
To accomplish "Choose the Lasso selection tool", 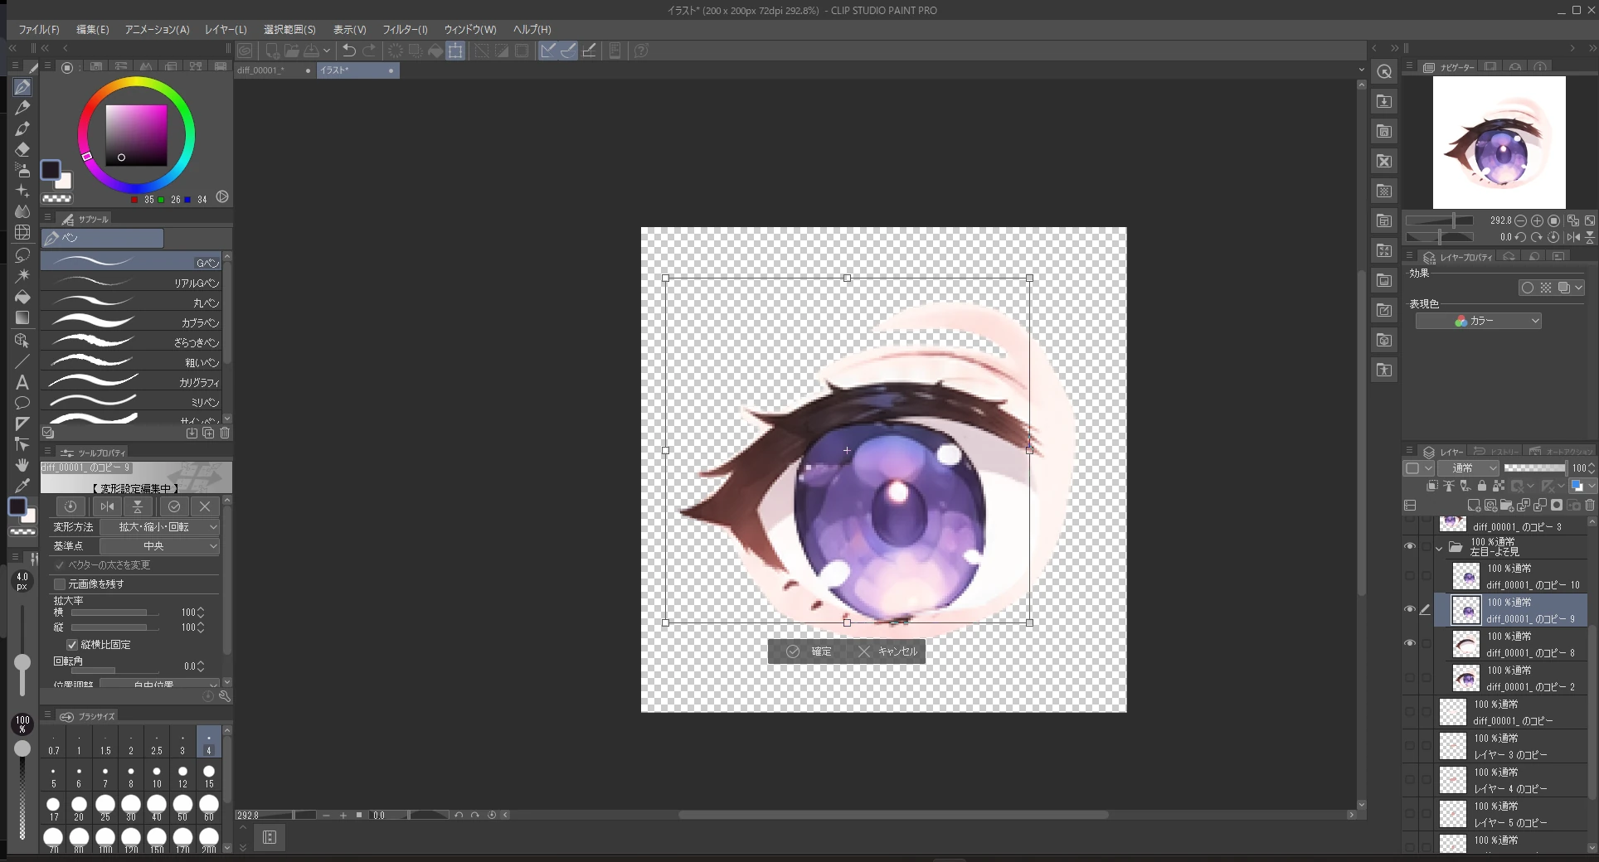I will point(22,254).
